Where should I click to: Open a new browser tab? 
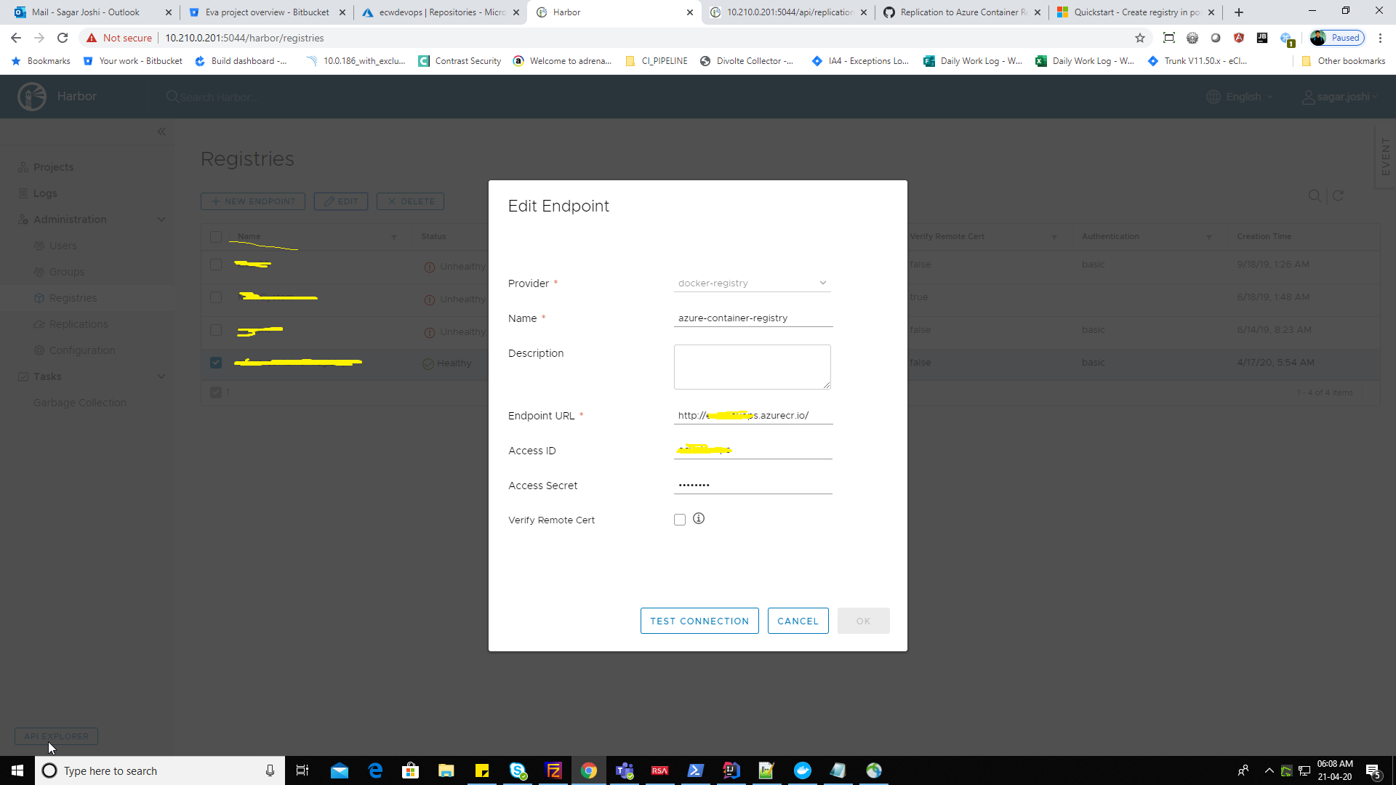[1239, 12]
